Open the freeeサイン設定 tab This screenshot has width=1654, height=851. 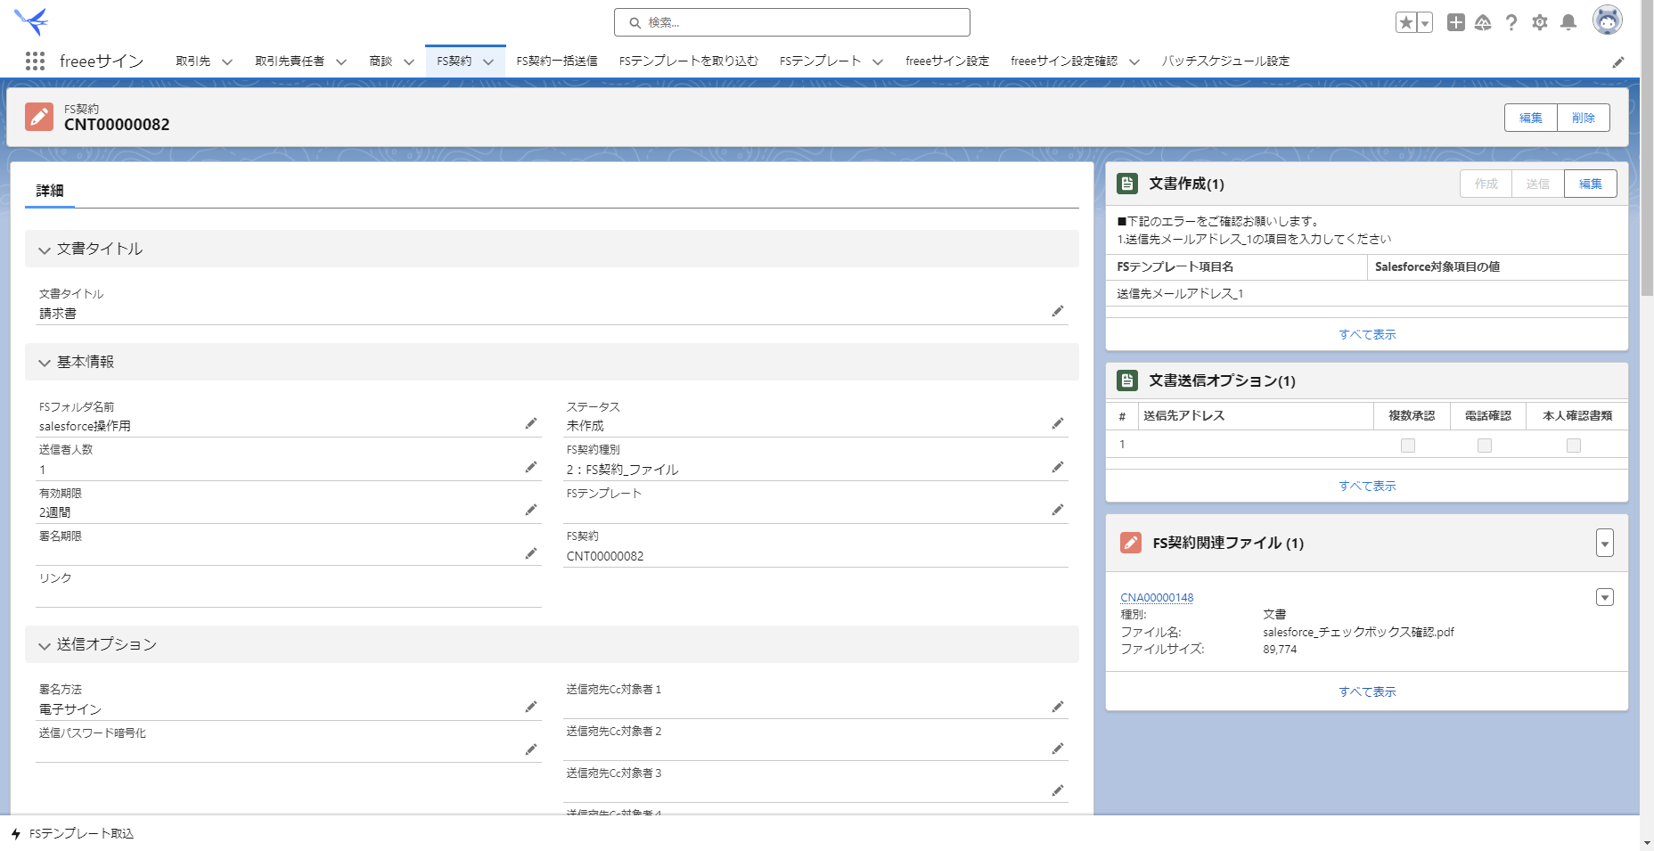[x=947, y=61]
